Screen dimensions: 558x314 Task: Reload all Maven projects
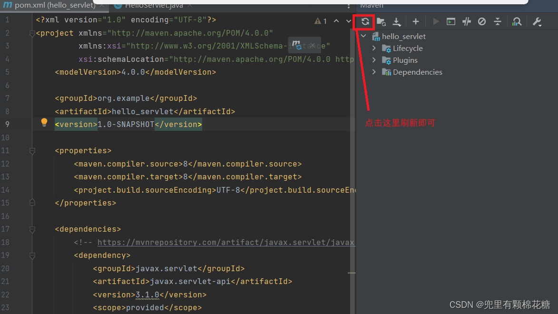tap(365, 22)
